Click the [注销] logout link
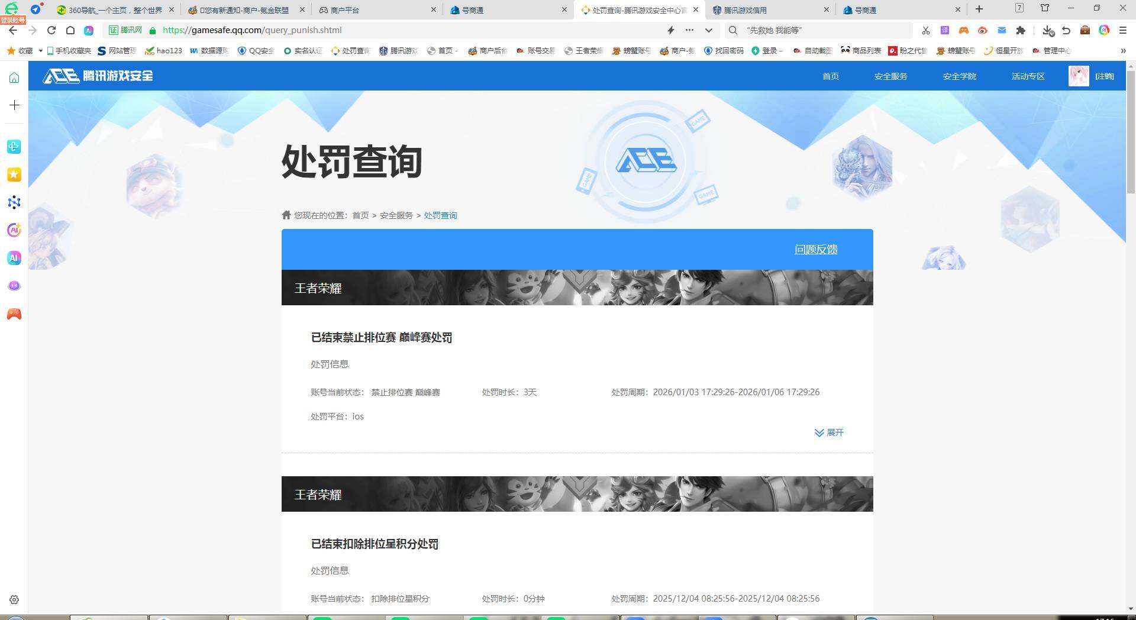 tap(1105, 76)
